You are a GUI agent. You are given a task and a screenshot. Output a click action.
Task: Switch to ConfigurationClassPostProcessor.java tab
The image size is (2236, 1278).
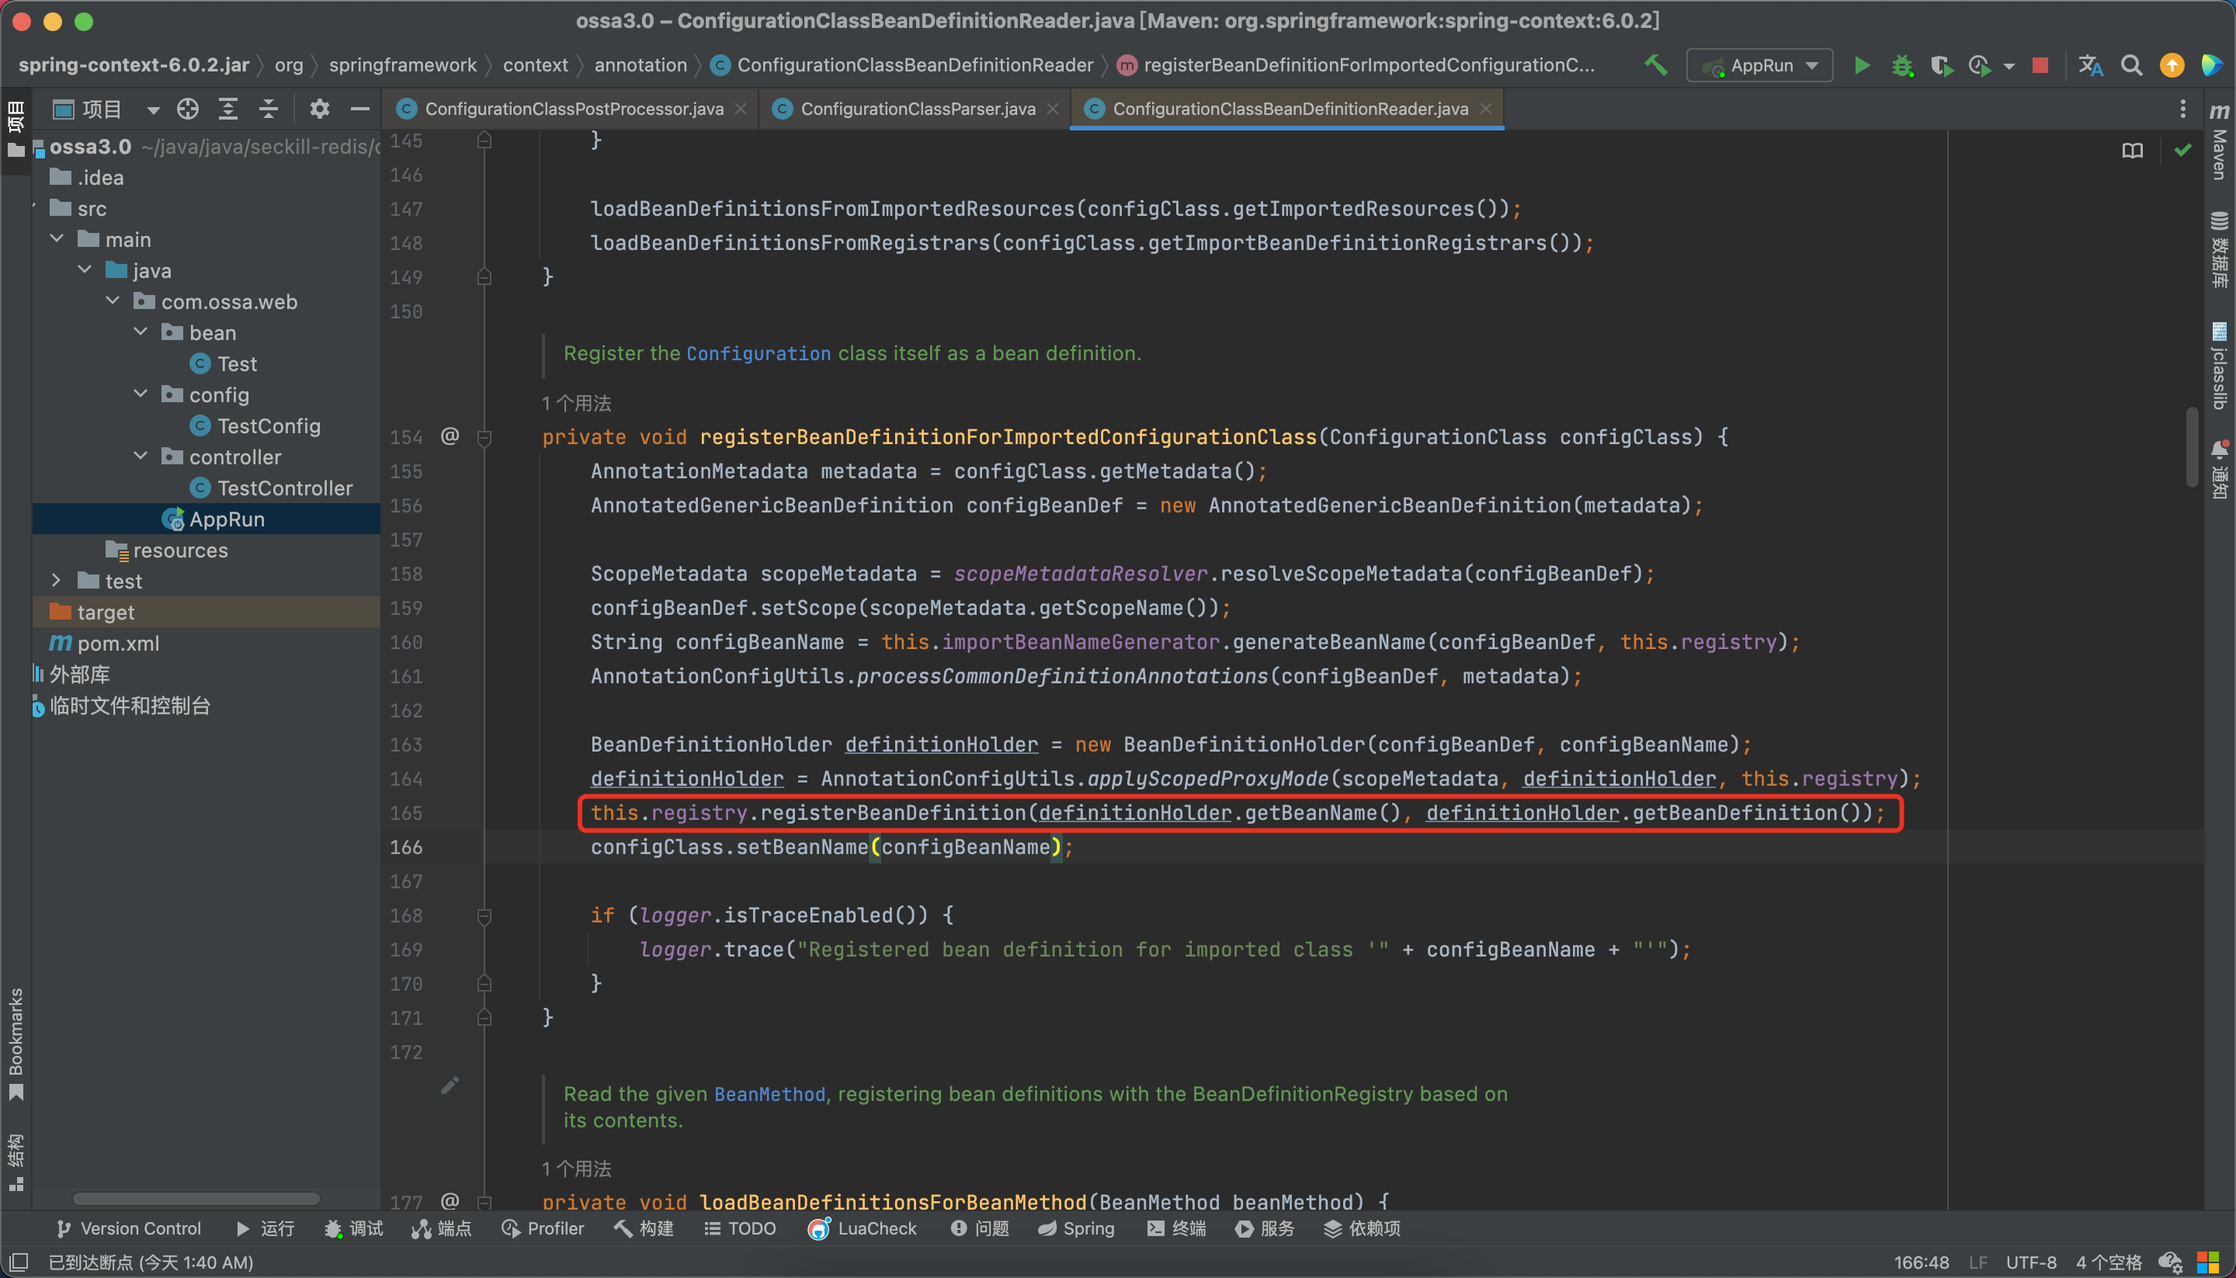pos(574,109)
